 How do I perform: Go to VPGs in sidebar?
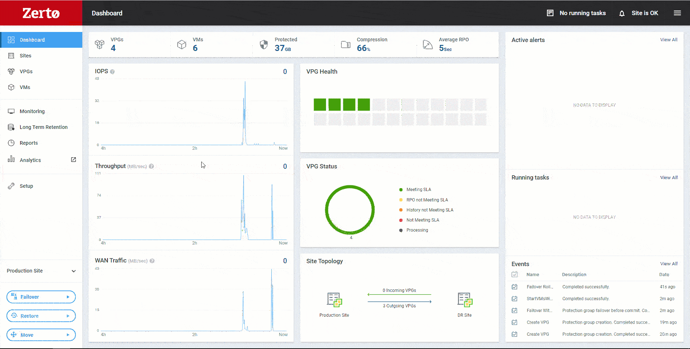pos(26,71)
